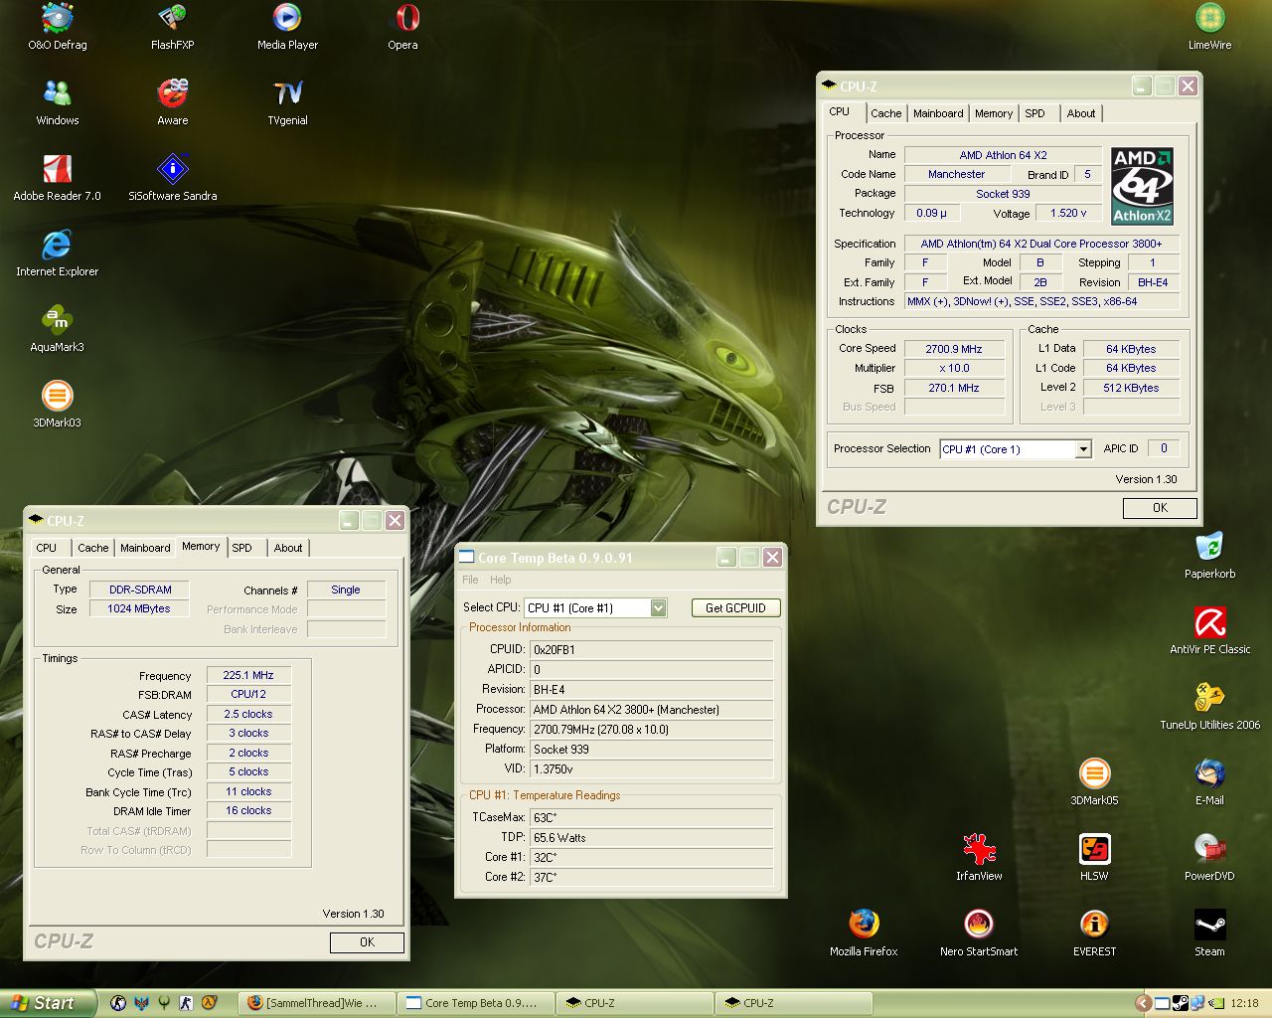Image resolution: width=1272 pixels, height=1018 pixels.
Task: Launch the AquaMark3 benchmark icon
Action: point(57,329)
